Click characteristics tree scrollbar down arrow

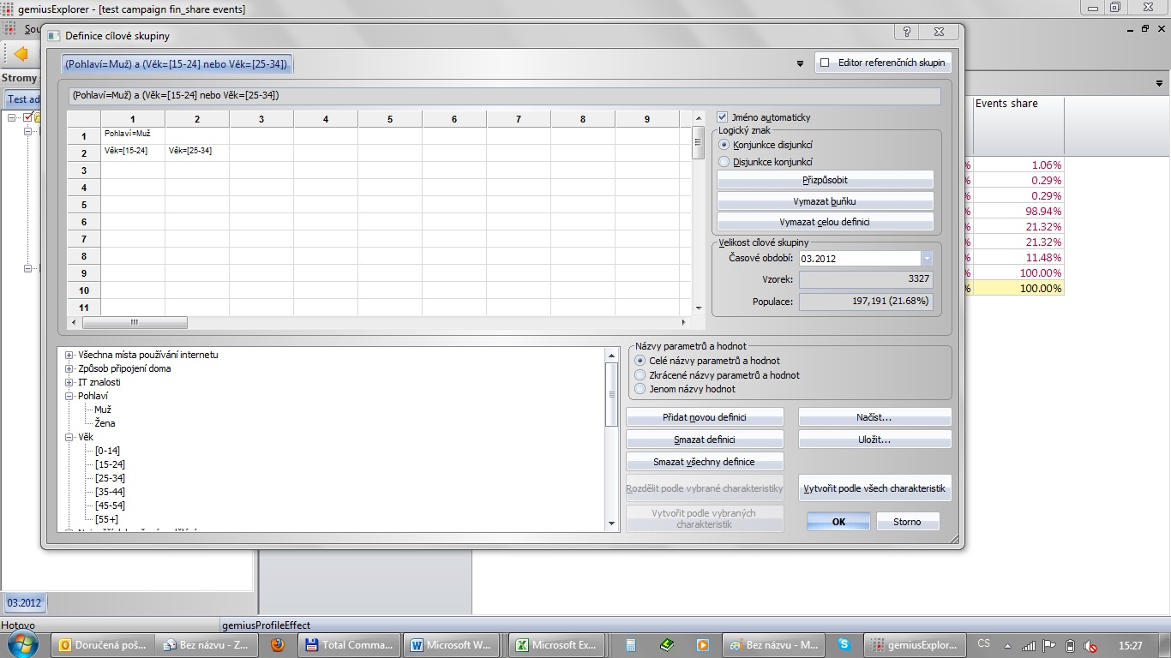coord(611,523)
